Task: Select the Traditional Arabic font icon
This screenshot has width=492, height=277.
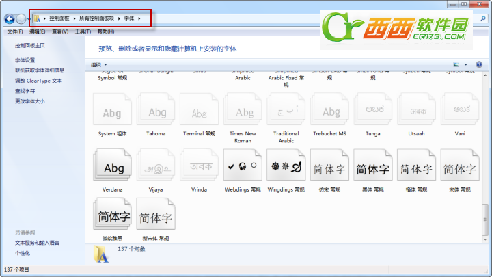Action: (286, 109)
